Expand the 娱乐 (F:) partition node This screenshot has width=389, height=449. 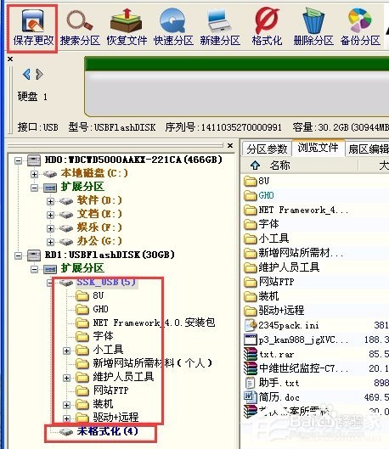(50, 228)
